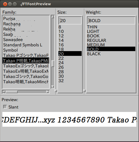Click Family list scroll-right arrow
The image size is (139, 142).
click(48, 92)
